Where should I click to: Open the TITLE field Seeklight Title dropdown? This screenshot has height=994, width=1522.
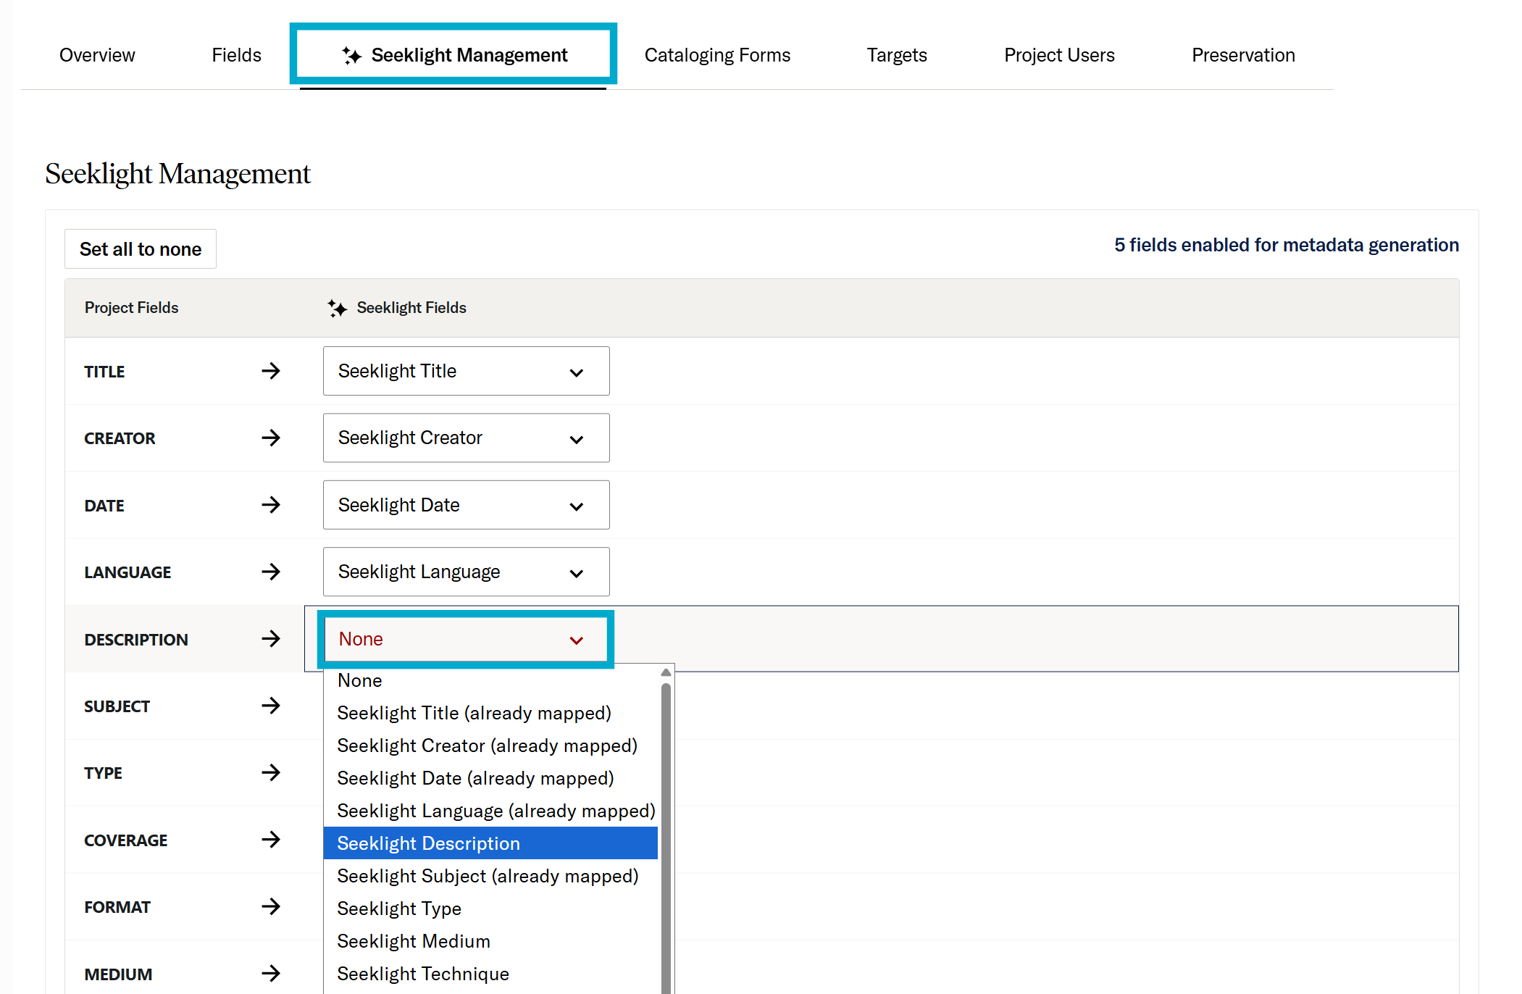pos(466,371)
